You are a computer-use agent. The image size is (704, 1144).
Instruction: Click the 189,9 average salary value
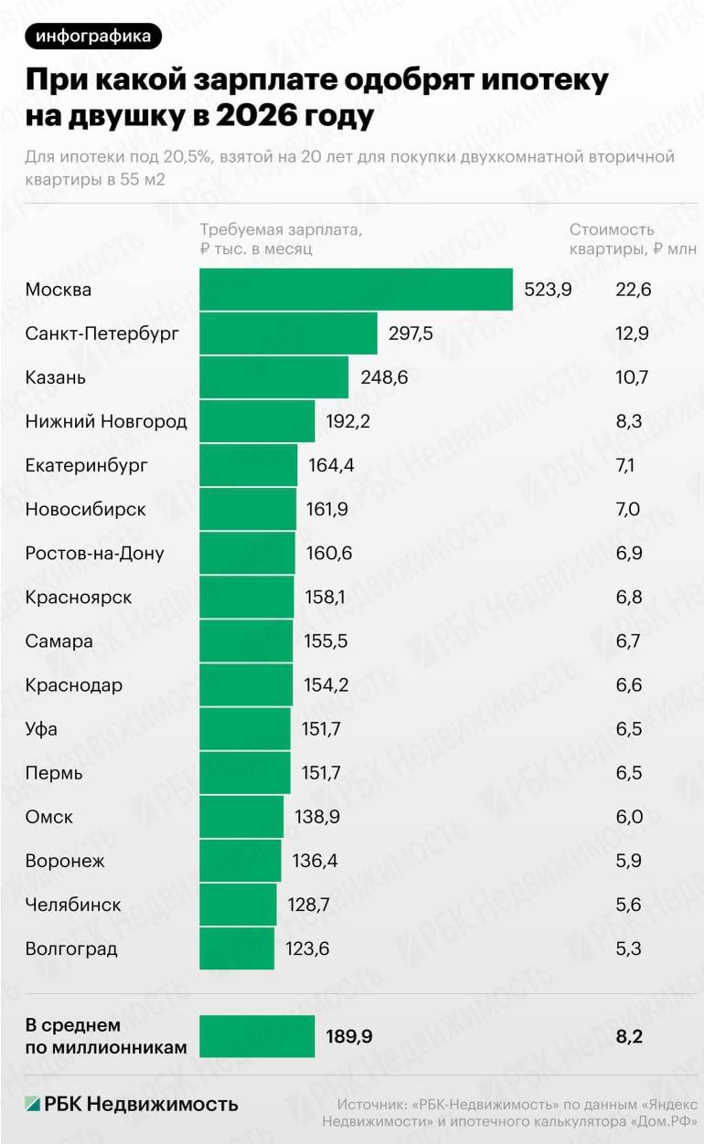(349, 1036)
